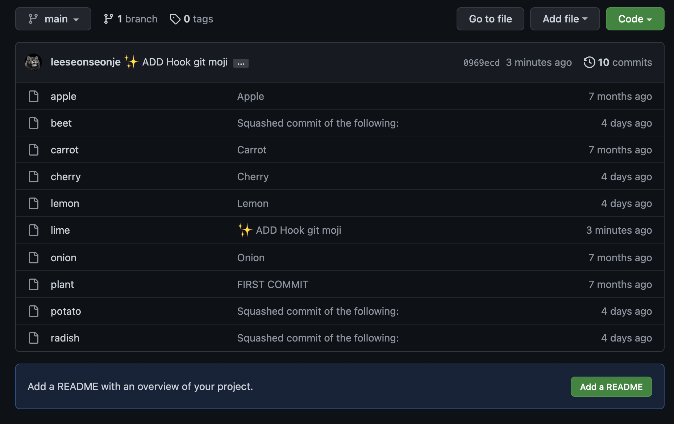Click the file icon next to apple

tap(34, 96)
